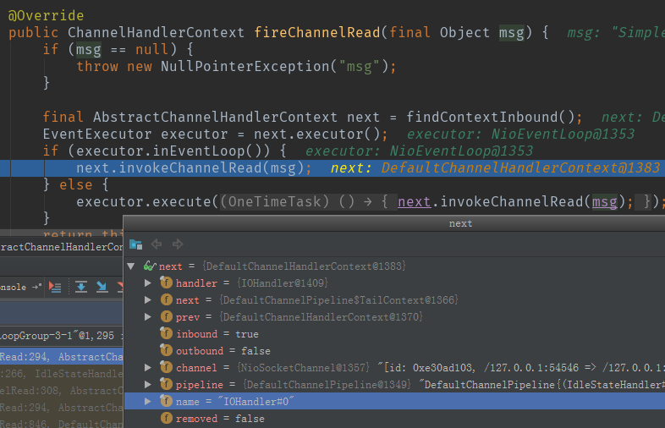The width and height of the screenshot is (665, 428).
Task: Expand the prev DefaultChannelHandlerContext@1370 node
Action: pos(147,317)
